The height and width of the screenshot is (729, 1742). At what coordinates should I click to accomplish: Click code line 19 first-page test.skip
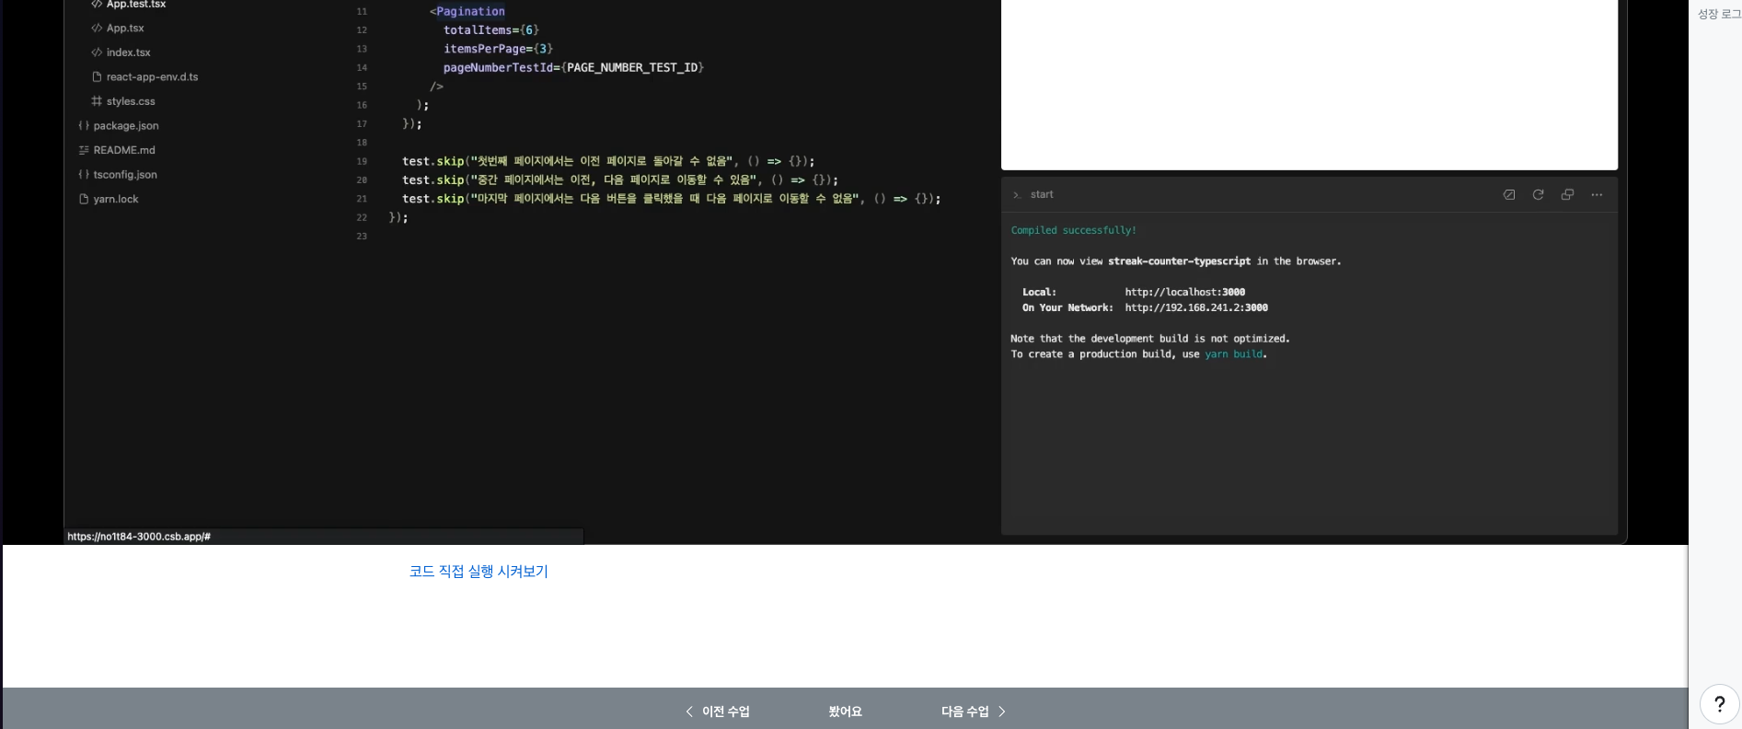click(608, 161)
